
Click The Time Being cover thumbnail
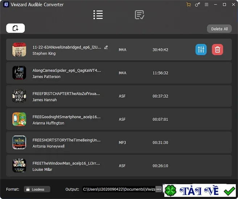point(19,143)
